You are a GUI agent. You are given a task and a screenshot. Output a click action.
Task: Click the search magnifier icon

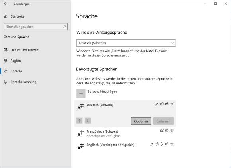(64, 27)
